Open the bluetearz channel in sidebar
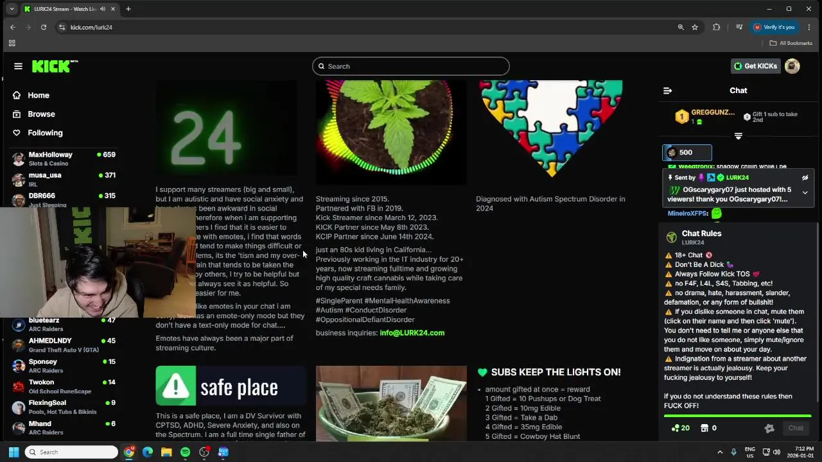 pos(64,324)
